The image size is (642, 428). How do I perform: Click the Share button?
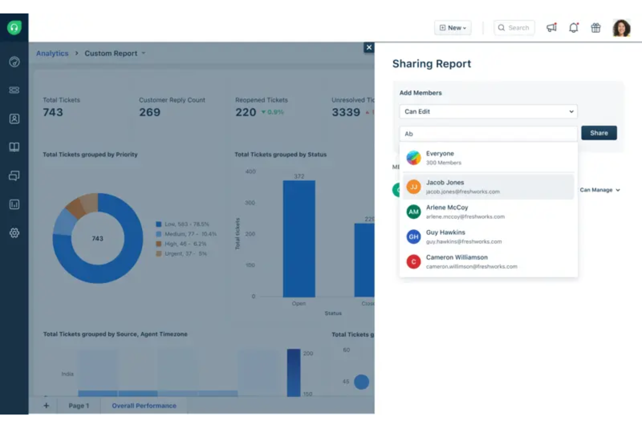coord(599,133)
